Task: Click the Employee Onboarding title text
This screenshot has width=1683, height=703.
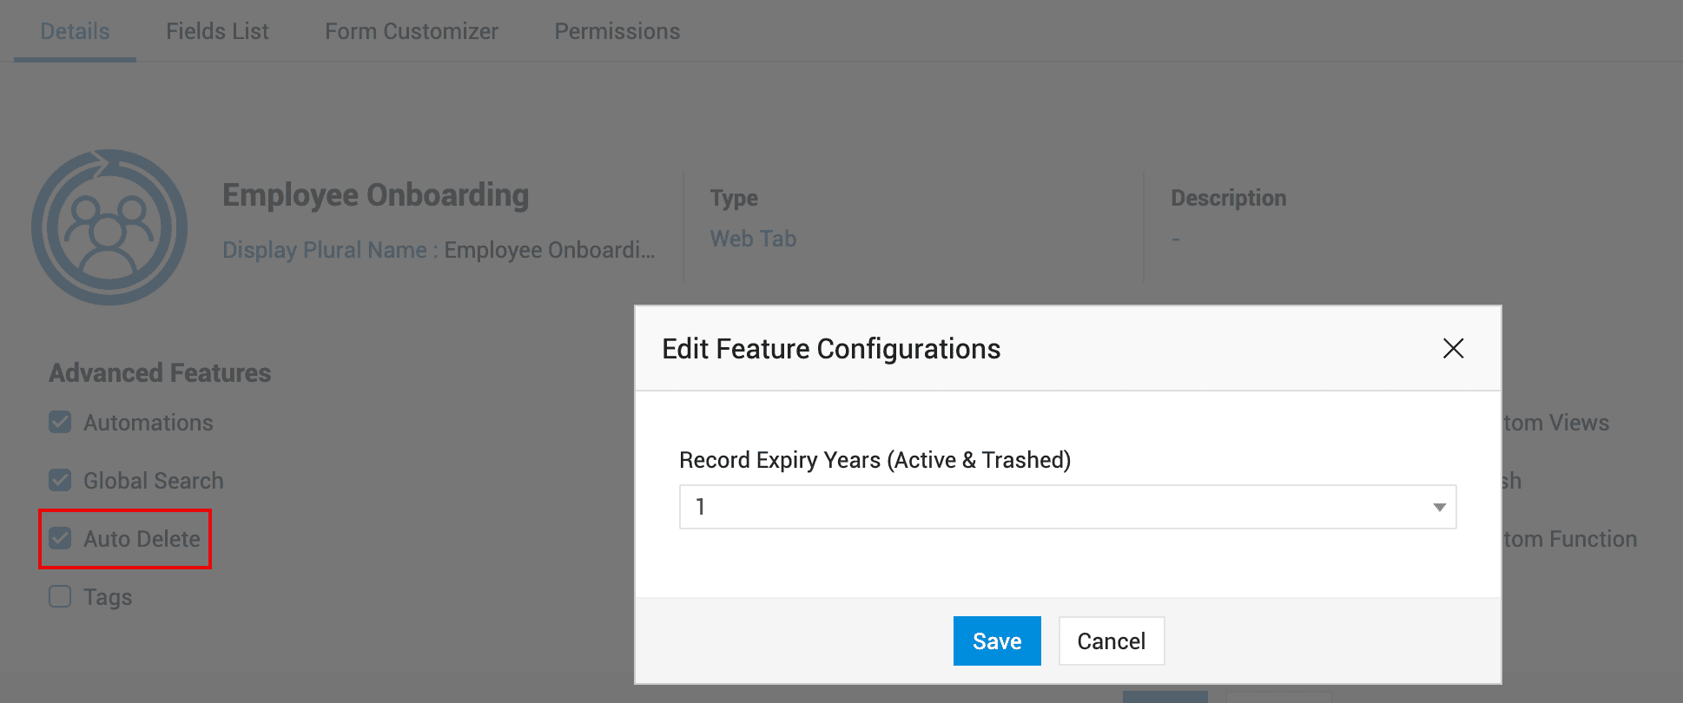Action: pos(375,195)
